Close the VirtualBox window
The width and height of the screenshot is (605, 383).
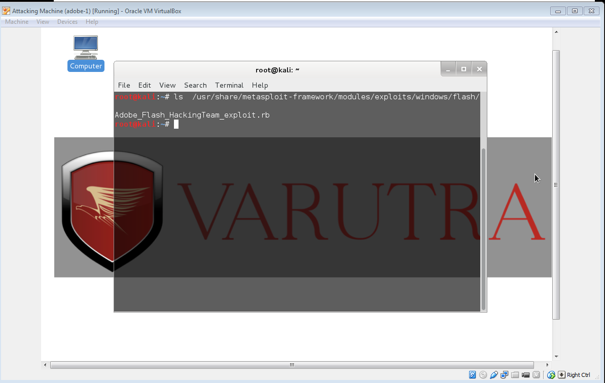[x=591, y=11]
